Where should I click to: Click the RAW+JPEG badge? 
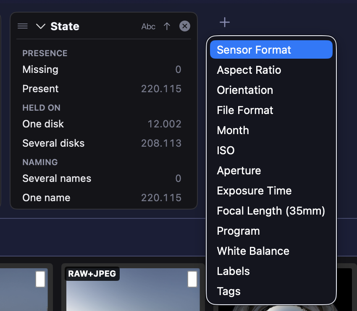[92, 274]
